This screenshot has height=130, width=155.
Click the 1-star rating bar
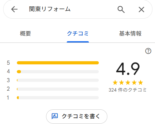pos(58,98)
